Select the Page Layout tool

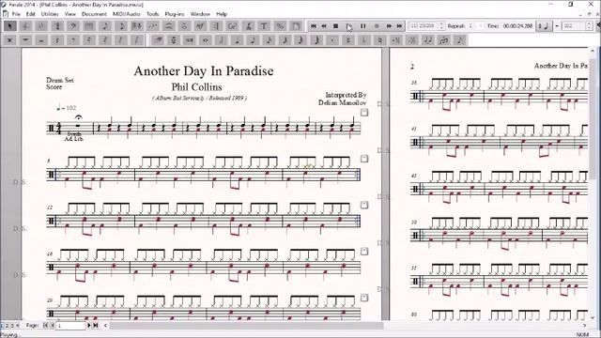(x=296, y=26)
